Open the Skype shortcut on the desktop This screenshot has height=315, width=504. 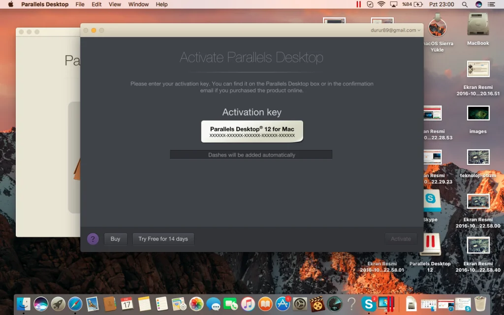coord(430,200)
